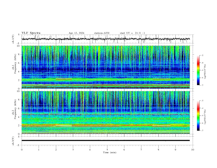Click the ch.1 voltage waveform trace
This screenshot has width=217, height=168.
coord(105,39)
